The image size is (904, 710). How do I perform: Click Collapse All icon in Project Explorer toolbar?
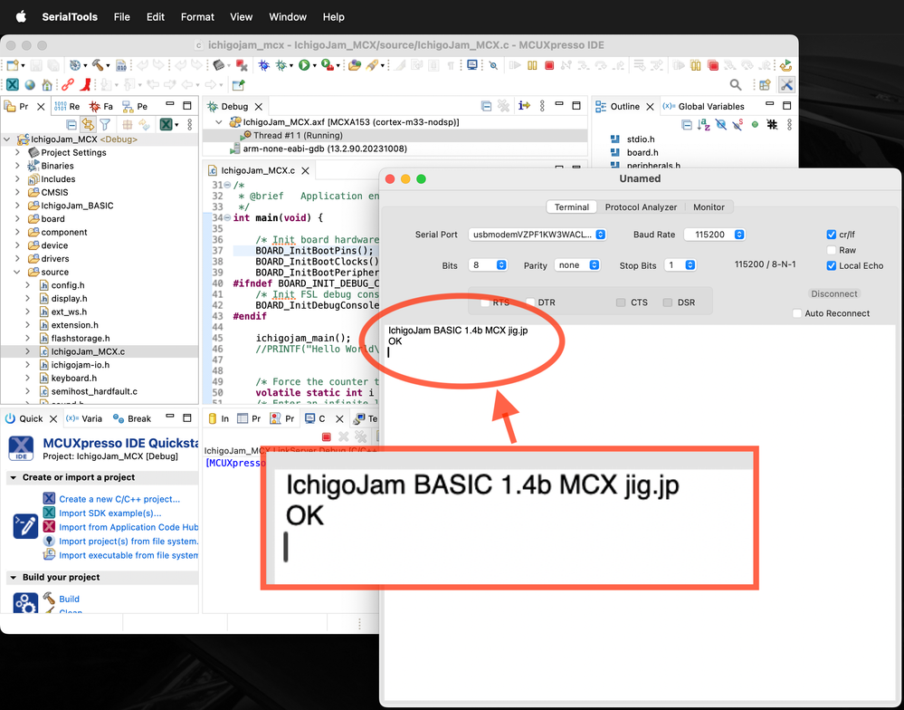coord(71,125)
